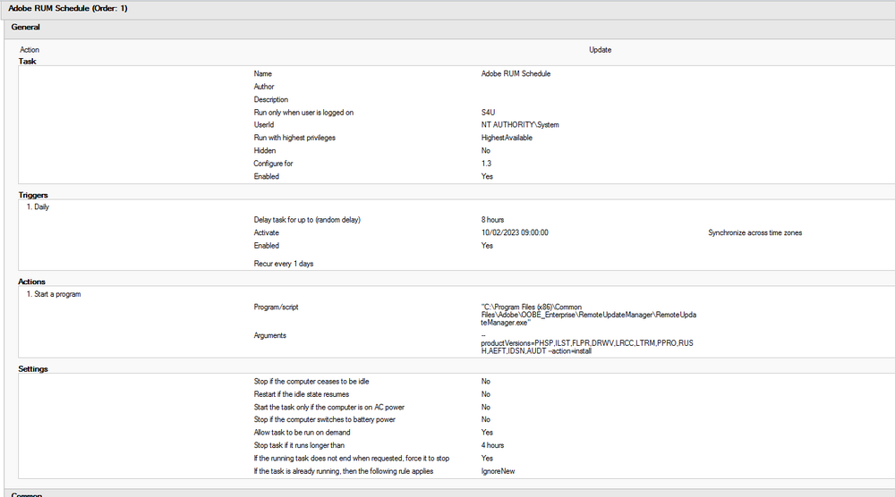Click the RemoteUpdateManager.exe path value

coord(589,315)
